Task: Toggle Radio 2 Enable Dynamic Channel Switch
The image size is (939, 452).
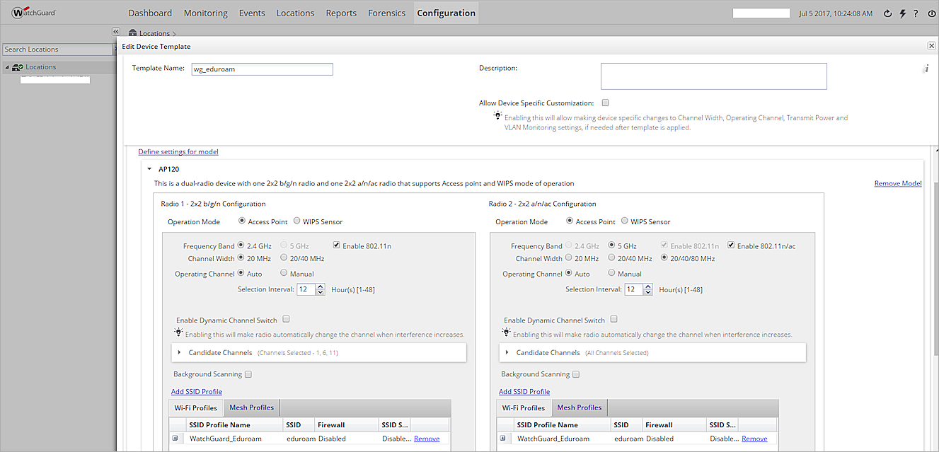Action: coord(614,320)
